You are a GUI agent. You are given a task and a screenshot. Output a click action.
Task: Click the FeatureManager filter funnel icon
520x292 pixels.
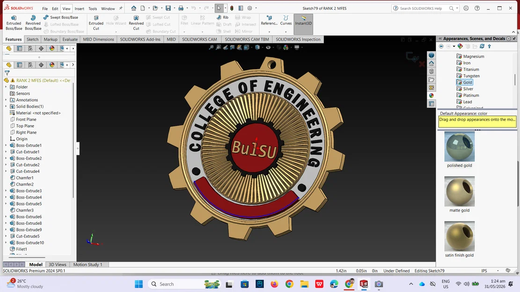click(7, 73)
